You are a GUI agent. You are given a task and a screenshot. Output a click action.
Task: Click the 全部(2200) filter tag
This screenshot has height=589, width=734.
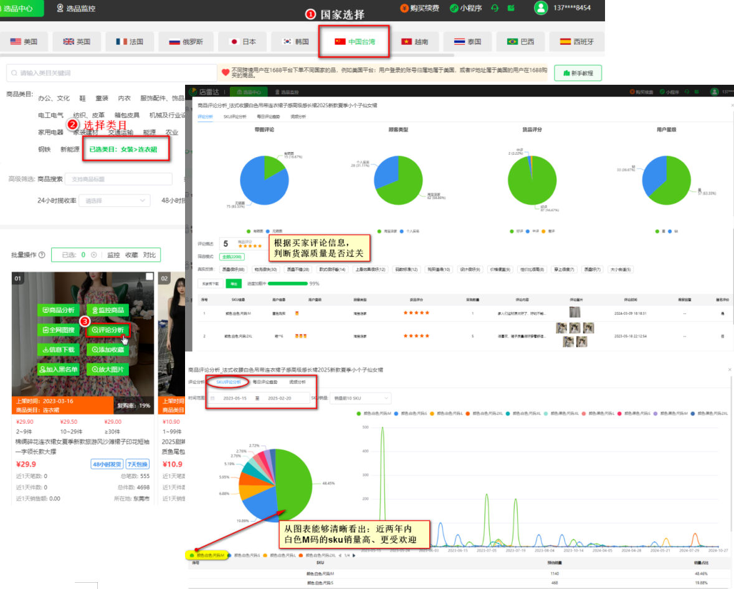[x=232, y=257]
